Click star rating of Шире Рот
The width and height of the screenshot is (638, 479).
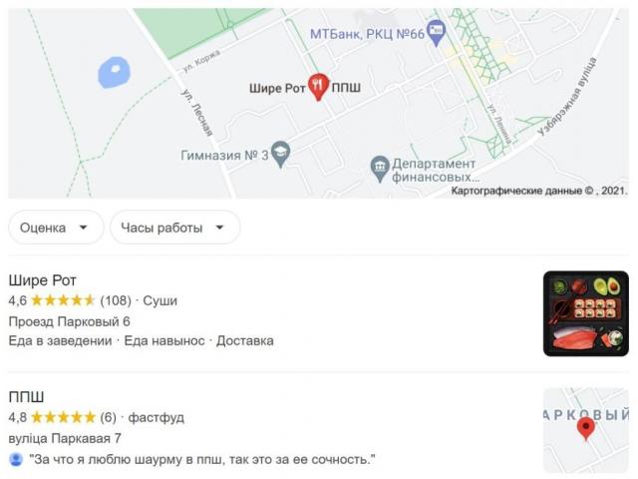point(63,300)
